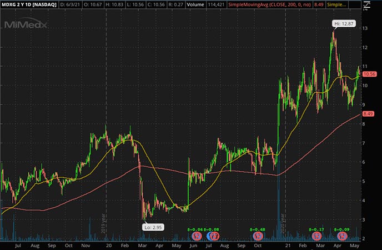Click the R: 0.27 range value
The height and width of the screenshot is (250, 382).
coord(176,4)
